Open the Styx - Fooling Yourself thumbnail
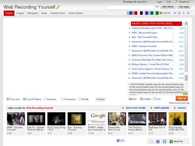Image resolution: width=195 pixels, height=146 pixels. pyautogui.click(x=77, y=119)
